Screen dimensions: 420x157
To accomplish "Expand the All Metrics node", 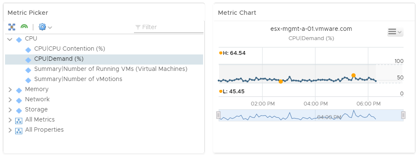I will coord(10,120).
